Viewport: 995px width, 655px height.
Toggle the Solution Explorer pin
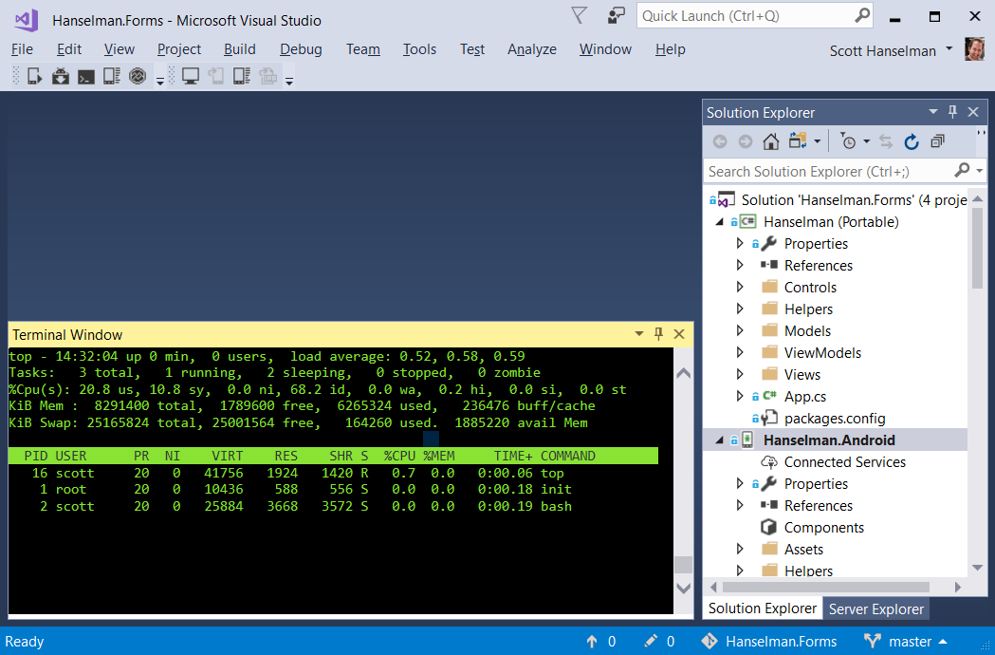pos(952,112)
